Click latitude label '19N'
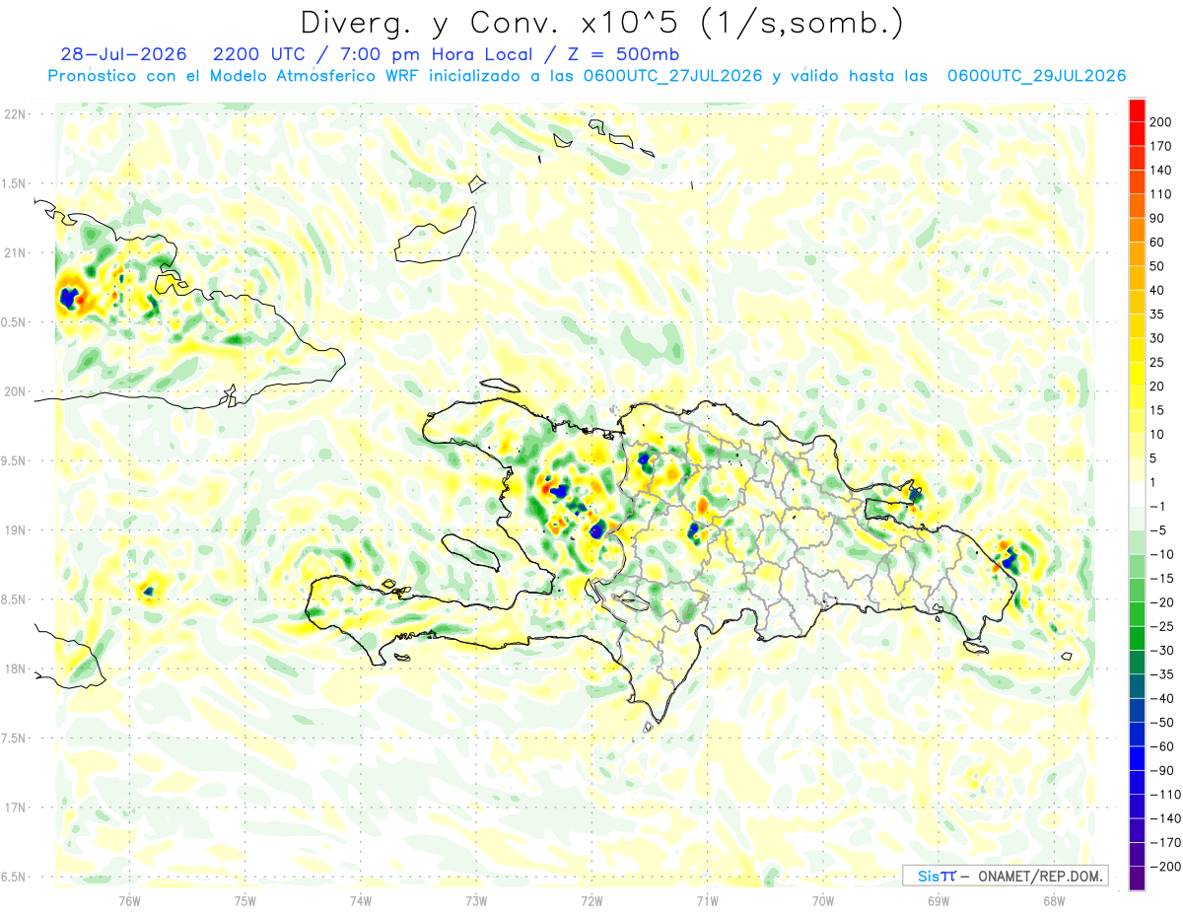This screenshot has height=914, width=1183. pos(15,530)
